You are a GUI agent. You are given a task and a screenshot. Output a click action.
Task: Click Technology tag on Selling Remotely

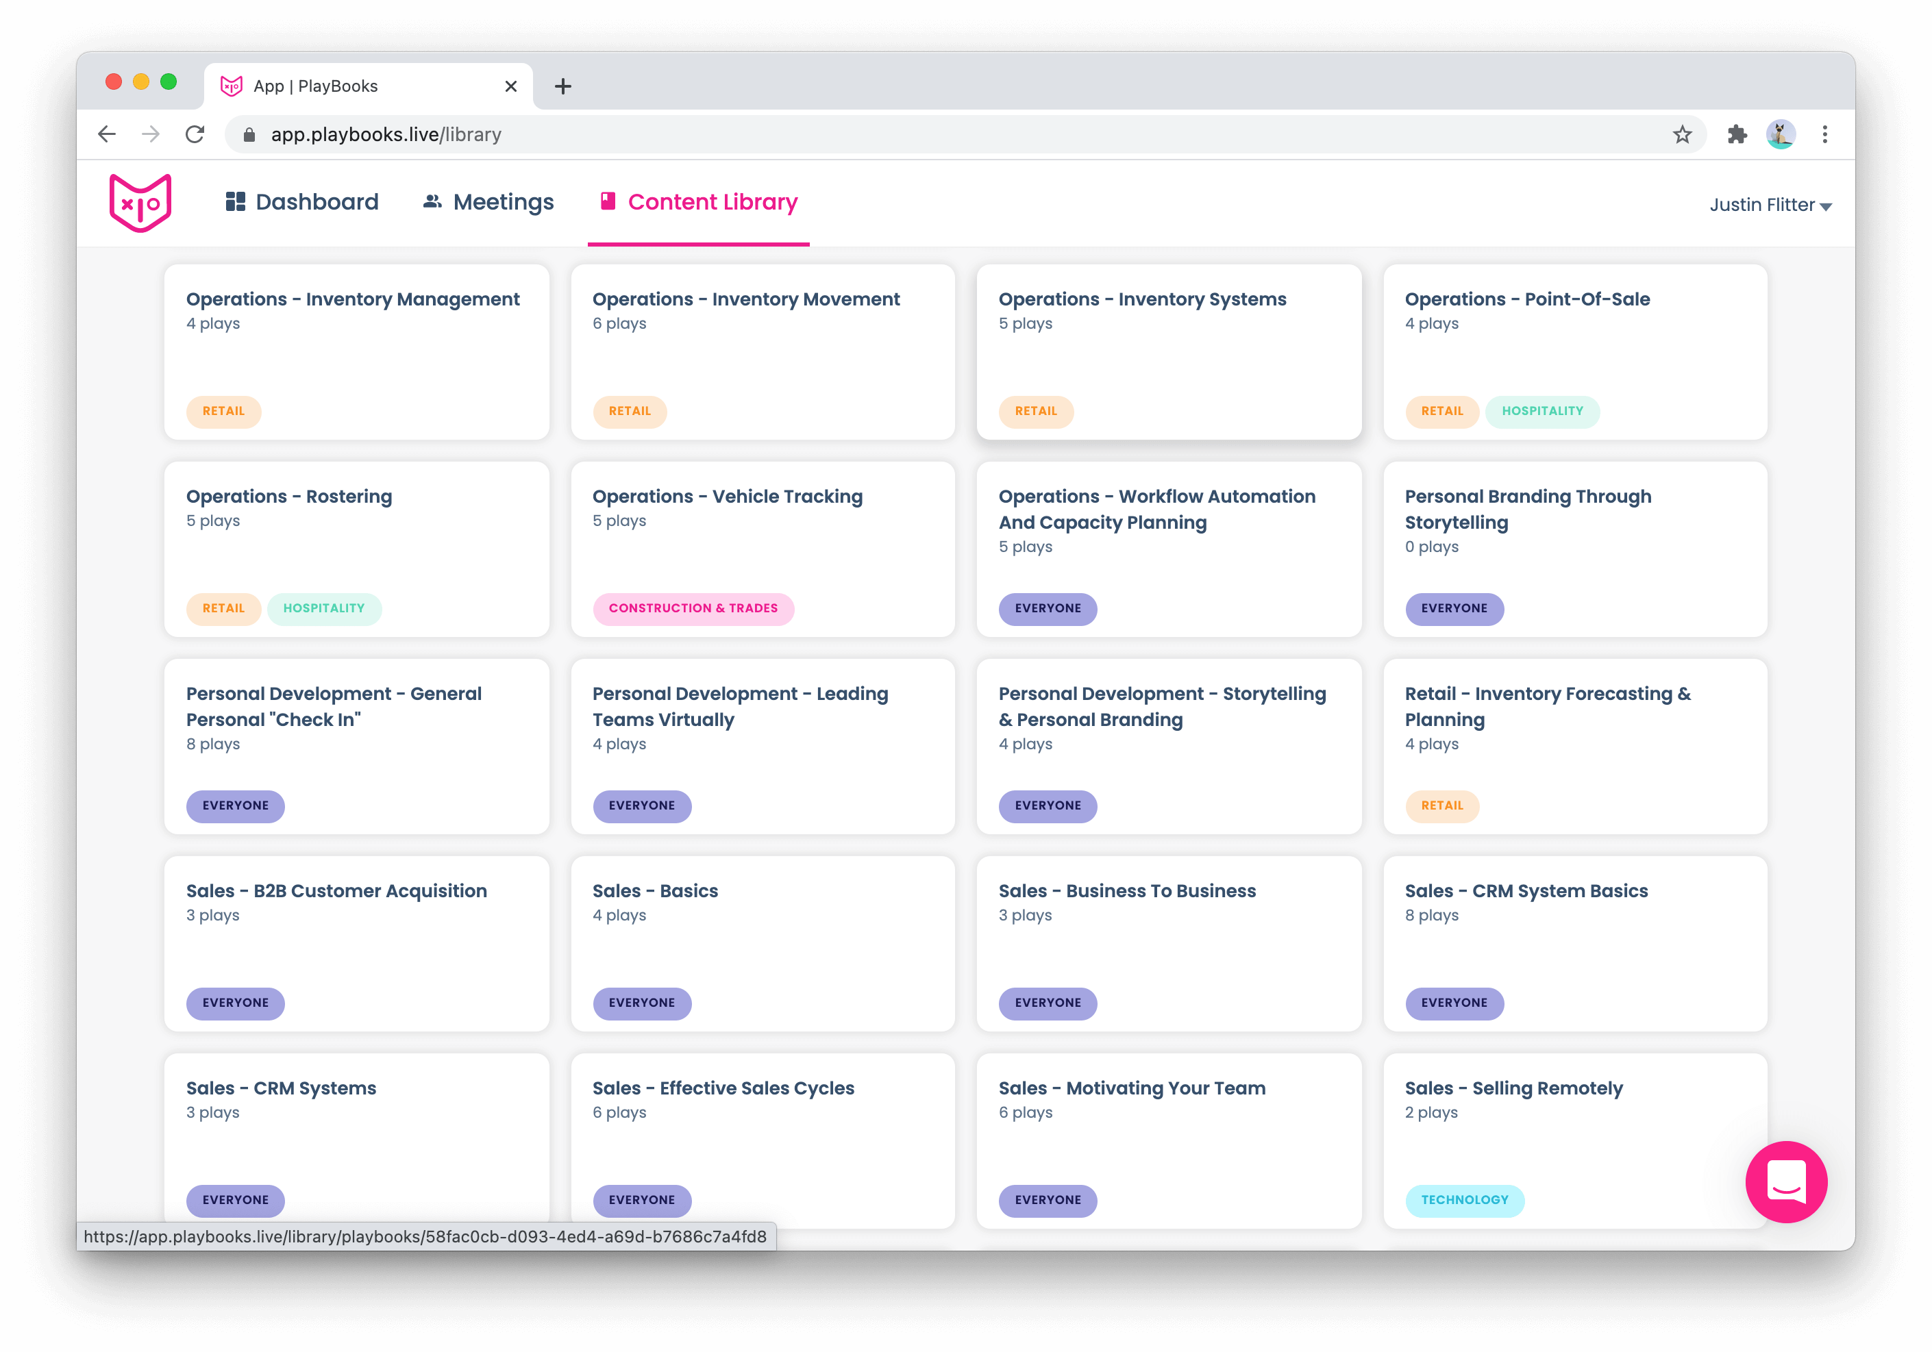coord(1464,1200)
